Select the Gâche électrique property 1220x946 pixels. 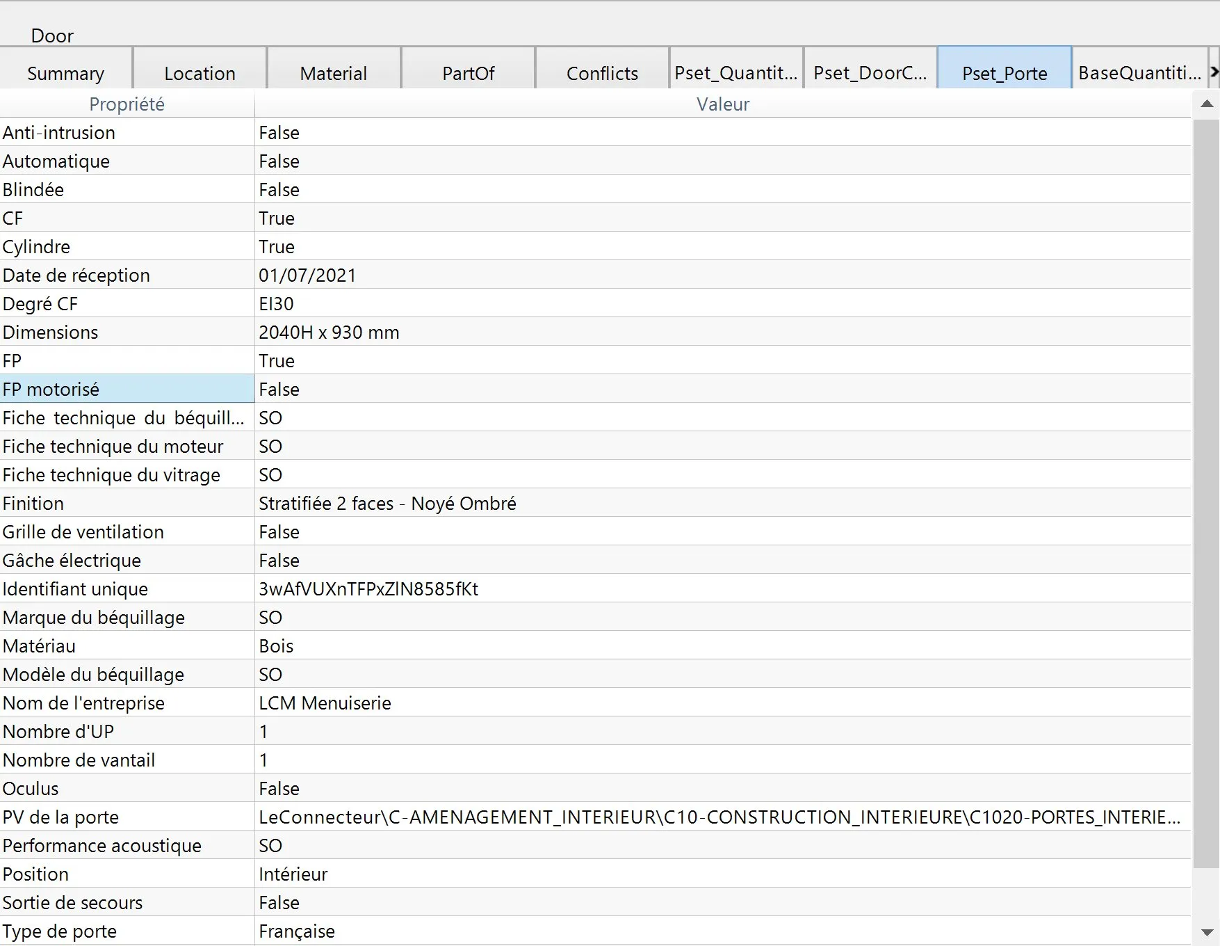pyautogui.click(x=127, y=560)
